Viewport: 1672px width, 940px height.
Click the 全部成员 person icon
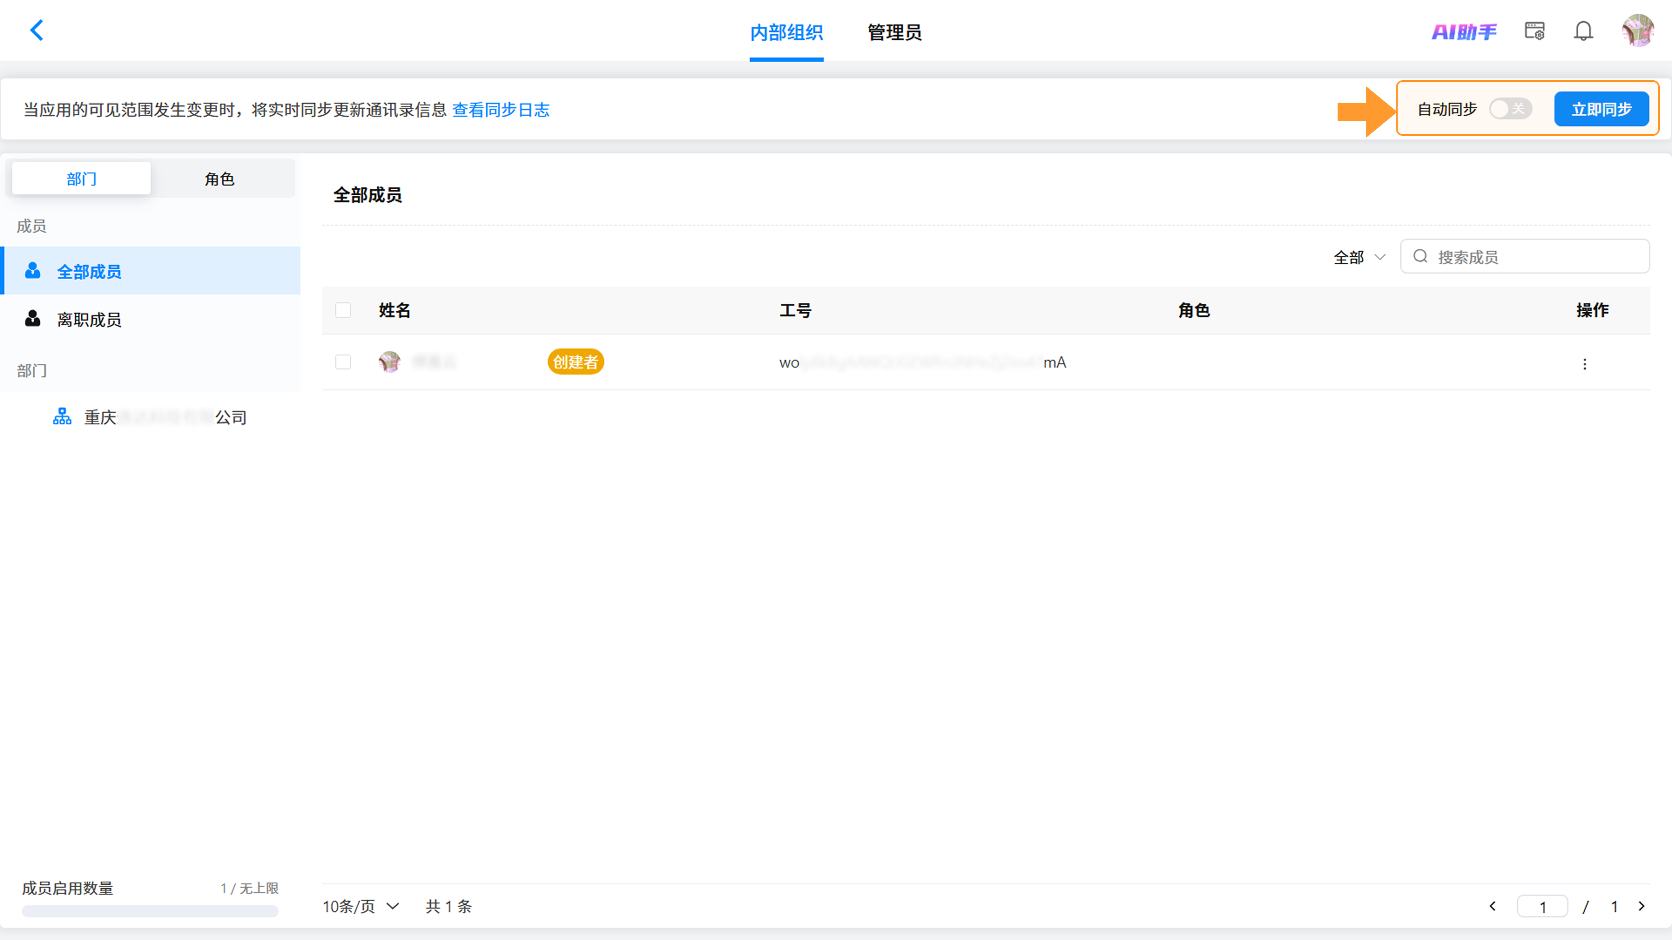click(33, 270)
